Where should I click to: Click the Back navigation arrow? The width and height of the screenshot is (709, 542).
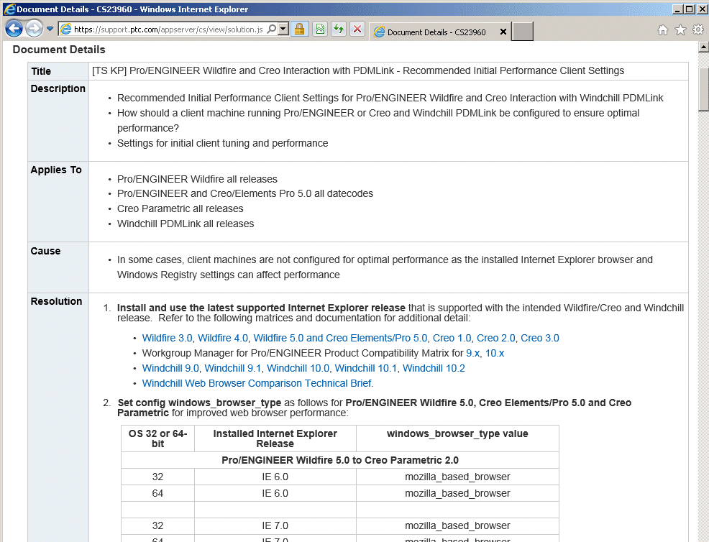click(14, 28)
